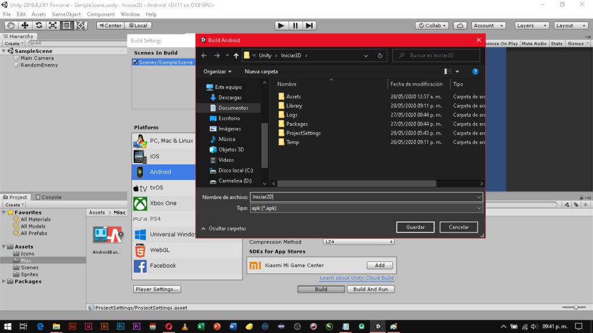
Task: Select the Rotate tool in Unity toolbar
Action: [x=39, y=25]
